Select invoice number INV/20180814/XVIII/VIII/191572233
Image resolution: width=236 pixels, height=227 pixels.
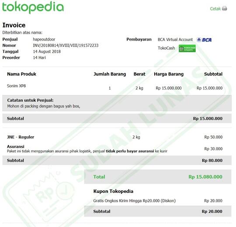click(66, 45)
